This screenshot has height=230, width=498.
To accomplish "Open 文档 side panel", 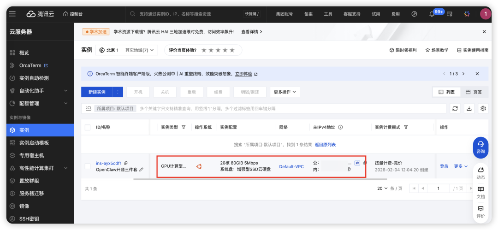I will [x=481, y=193].
